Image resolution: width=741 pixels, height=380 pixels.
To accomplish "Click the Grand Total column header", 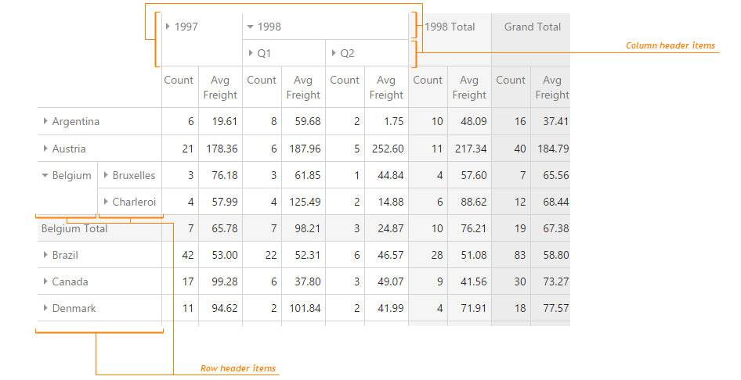I will tap(532, 27).
